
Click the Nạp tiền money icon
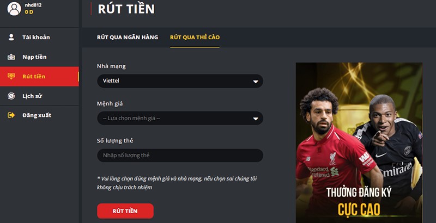pyautogui.click(x=11, y=57)
